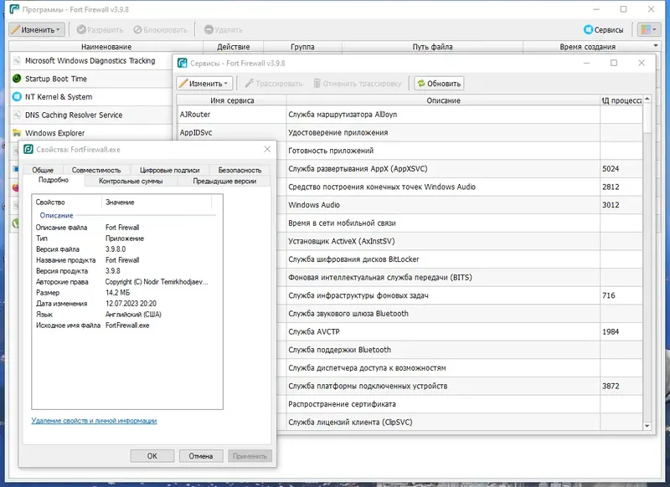
Task: Open the Изменить dropdown in Сервисы window
Action: pos(204,83)
